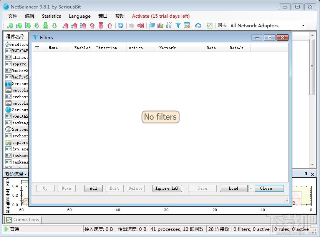Switch to the Connections tab
The width and height of the screenshot is (320, 237).
click(x=23, y=220)
